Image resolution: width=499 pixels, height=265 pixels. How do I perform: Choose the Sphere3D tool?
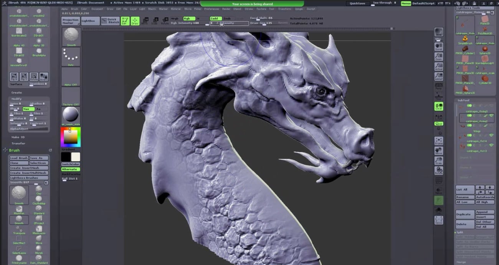pyautogui.click(x=485, y=50)
